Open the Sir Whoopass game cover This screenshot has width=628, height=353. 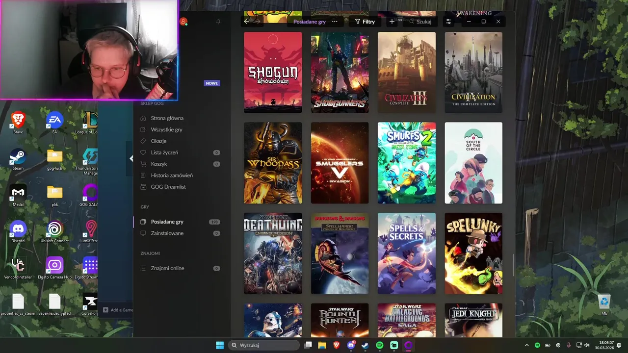point(273,163)
